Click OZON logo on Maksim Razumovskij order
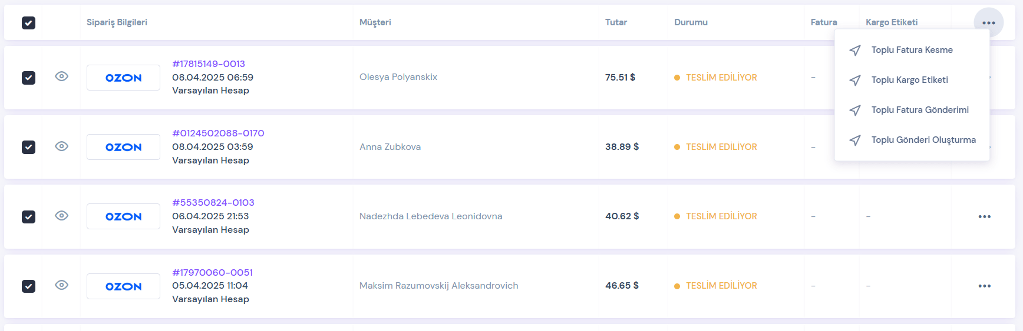 click(x=123, y=286)
